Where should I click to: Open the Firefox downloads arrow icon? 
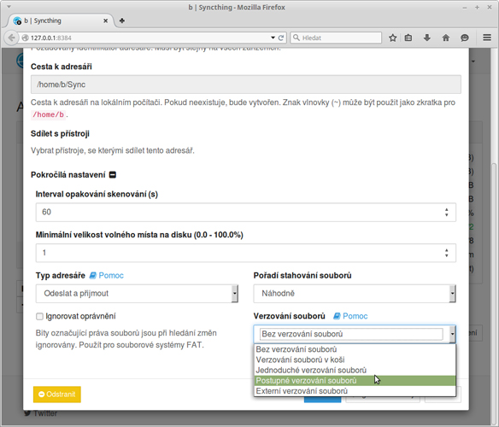tap(426, 38)
